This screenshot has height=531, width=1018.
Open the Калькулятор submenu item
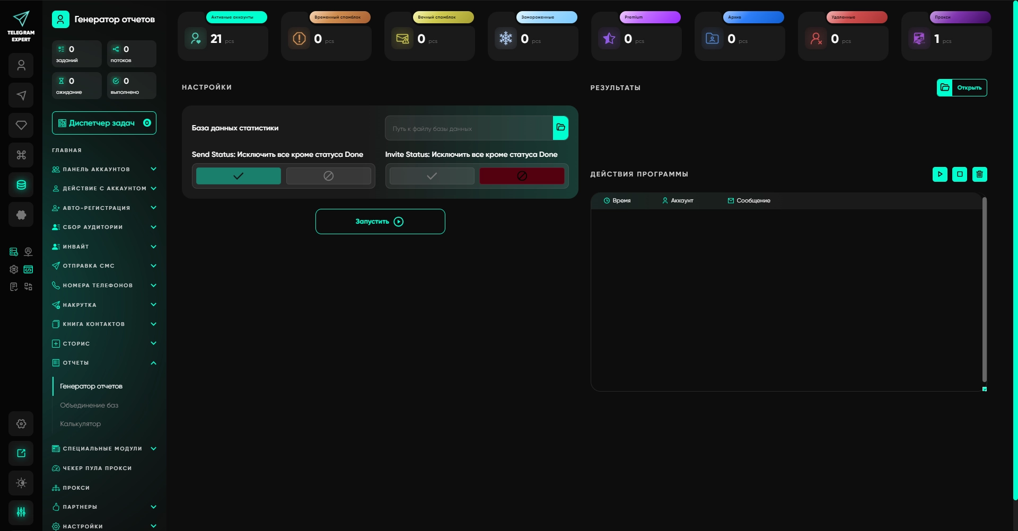click(x=80, y=424)
